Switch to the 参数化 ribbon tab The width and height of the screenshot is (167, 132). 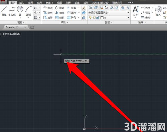click(49, 3)
